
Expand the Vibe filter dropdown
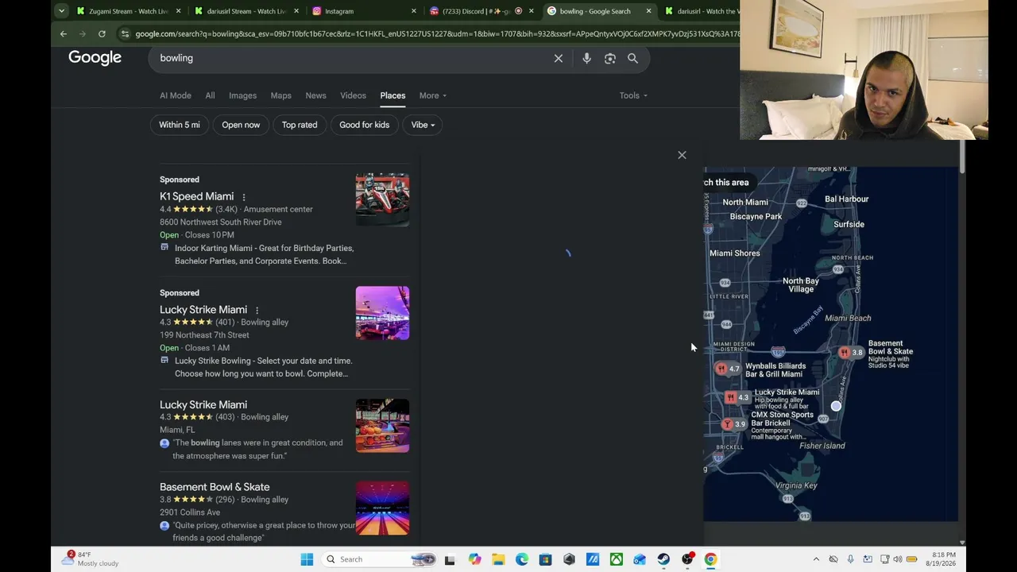[423, 125]
